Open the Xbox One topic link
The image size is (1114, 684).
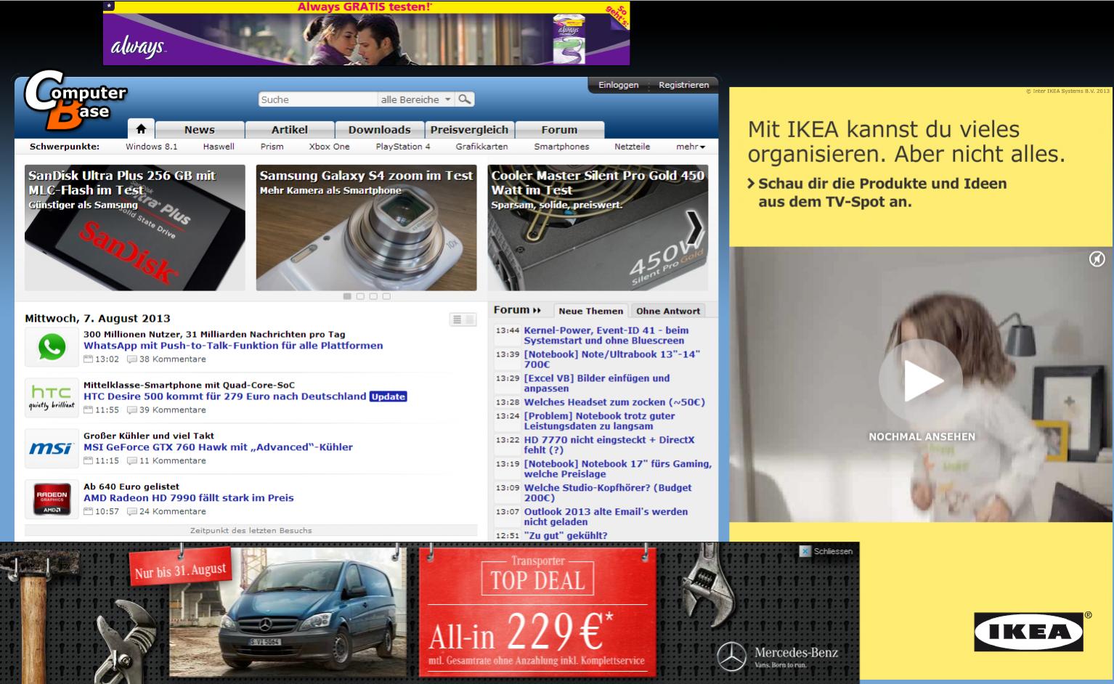pyautogui.click(x=329, y=147)
